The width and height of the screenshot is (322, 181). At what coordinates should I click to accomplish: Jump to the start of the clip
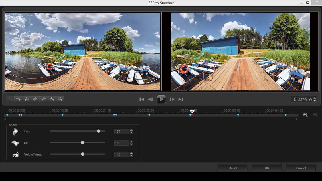tap(141, 99)
